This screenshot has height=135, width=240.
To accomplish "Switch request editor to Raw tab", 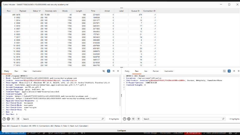I will 16,71.
